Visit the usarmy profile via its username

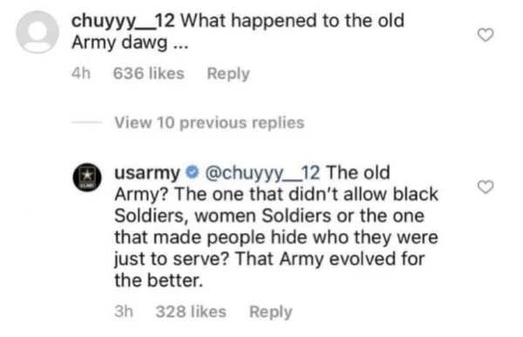(147, 173)
